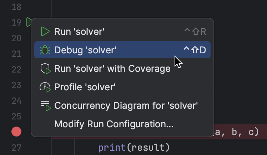This screenshot has width=267, height=155.
Task: Remove the red breakpoint in the gutter
Action: [16, 132]
